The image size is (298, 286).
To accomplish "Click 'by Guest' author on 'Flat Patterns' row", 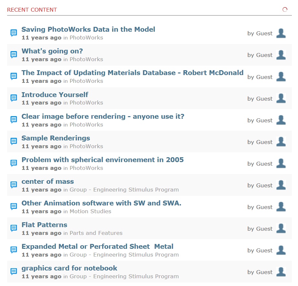I will (260, 229).
